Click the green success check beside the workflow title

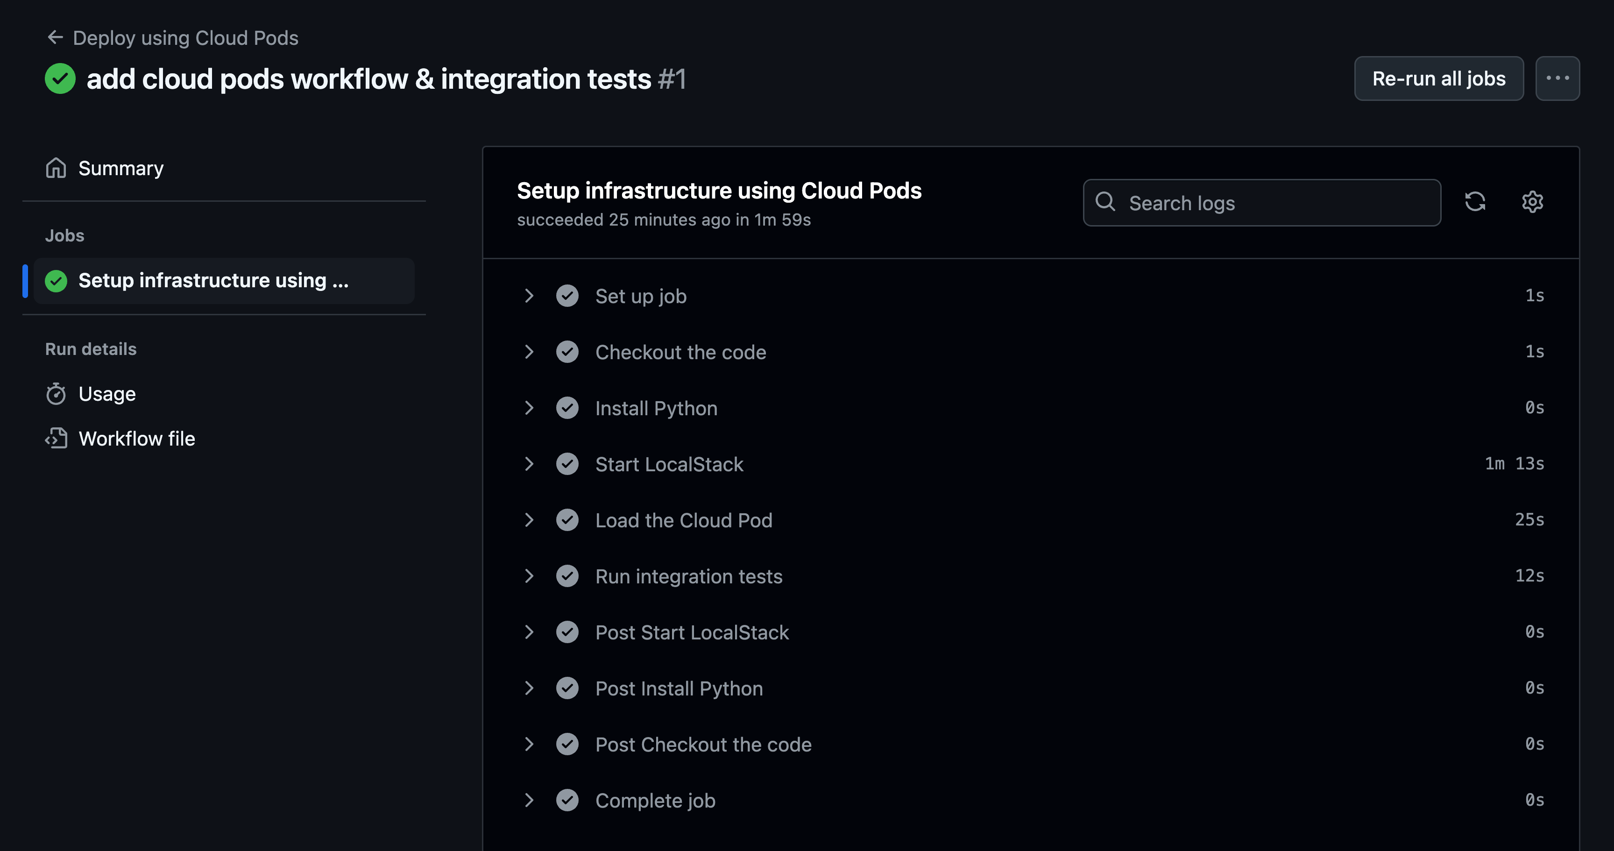(59, 78)
